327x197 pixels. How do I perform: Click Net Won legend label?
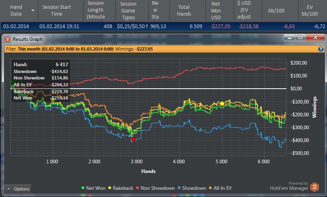95,188
